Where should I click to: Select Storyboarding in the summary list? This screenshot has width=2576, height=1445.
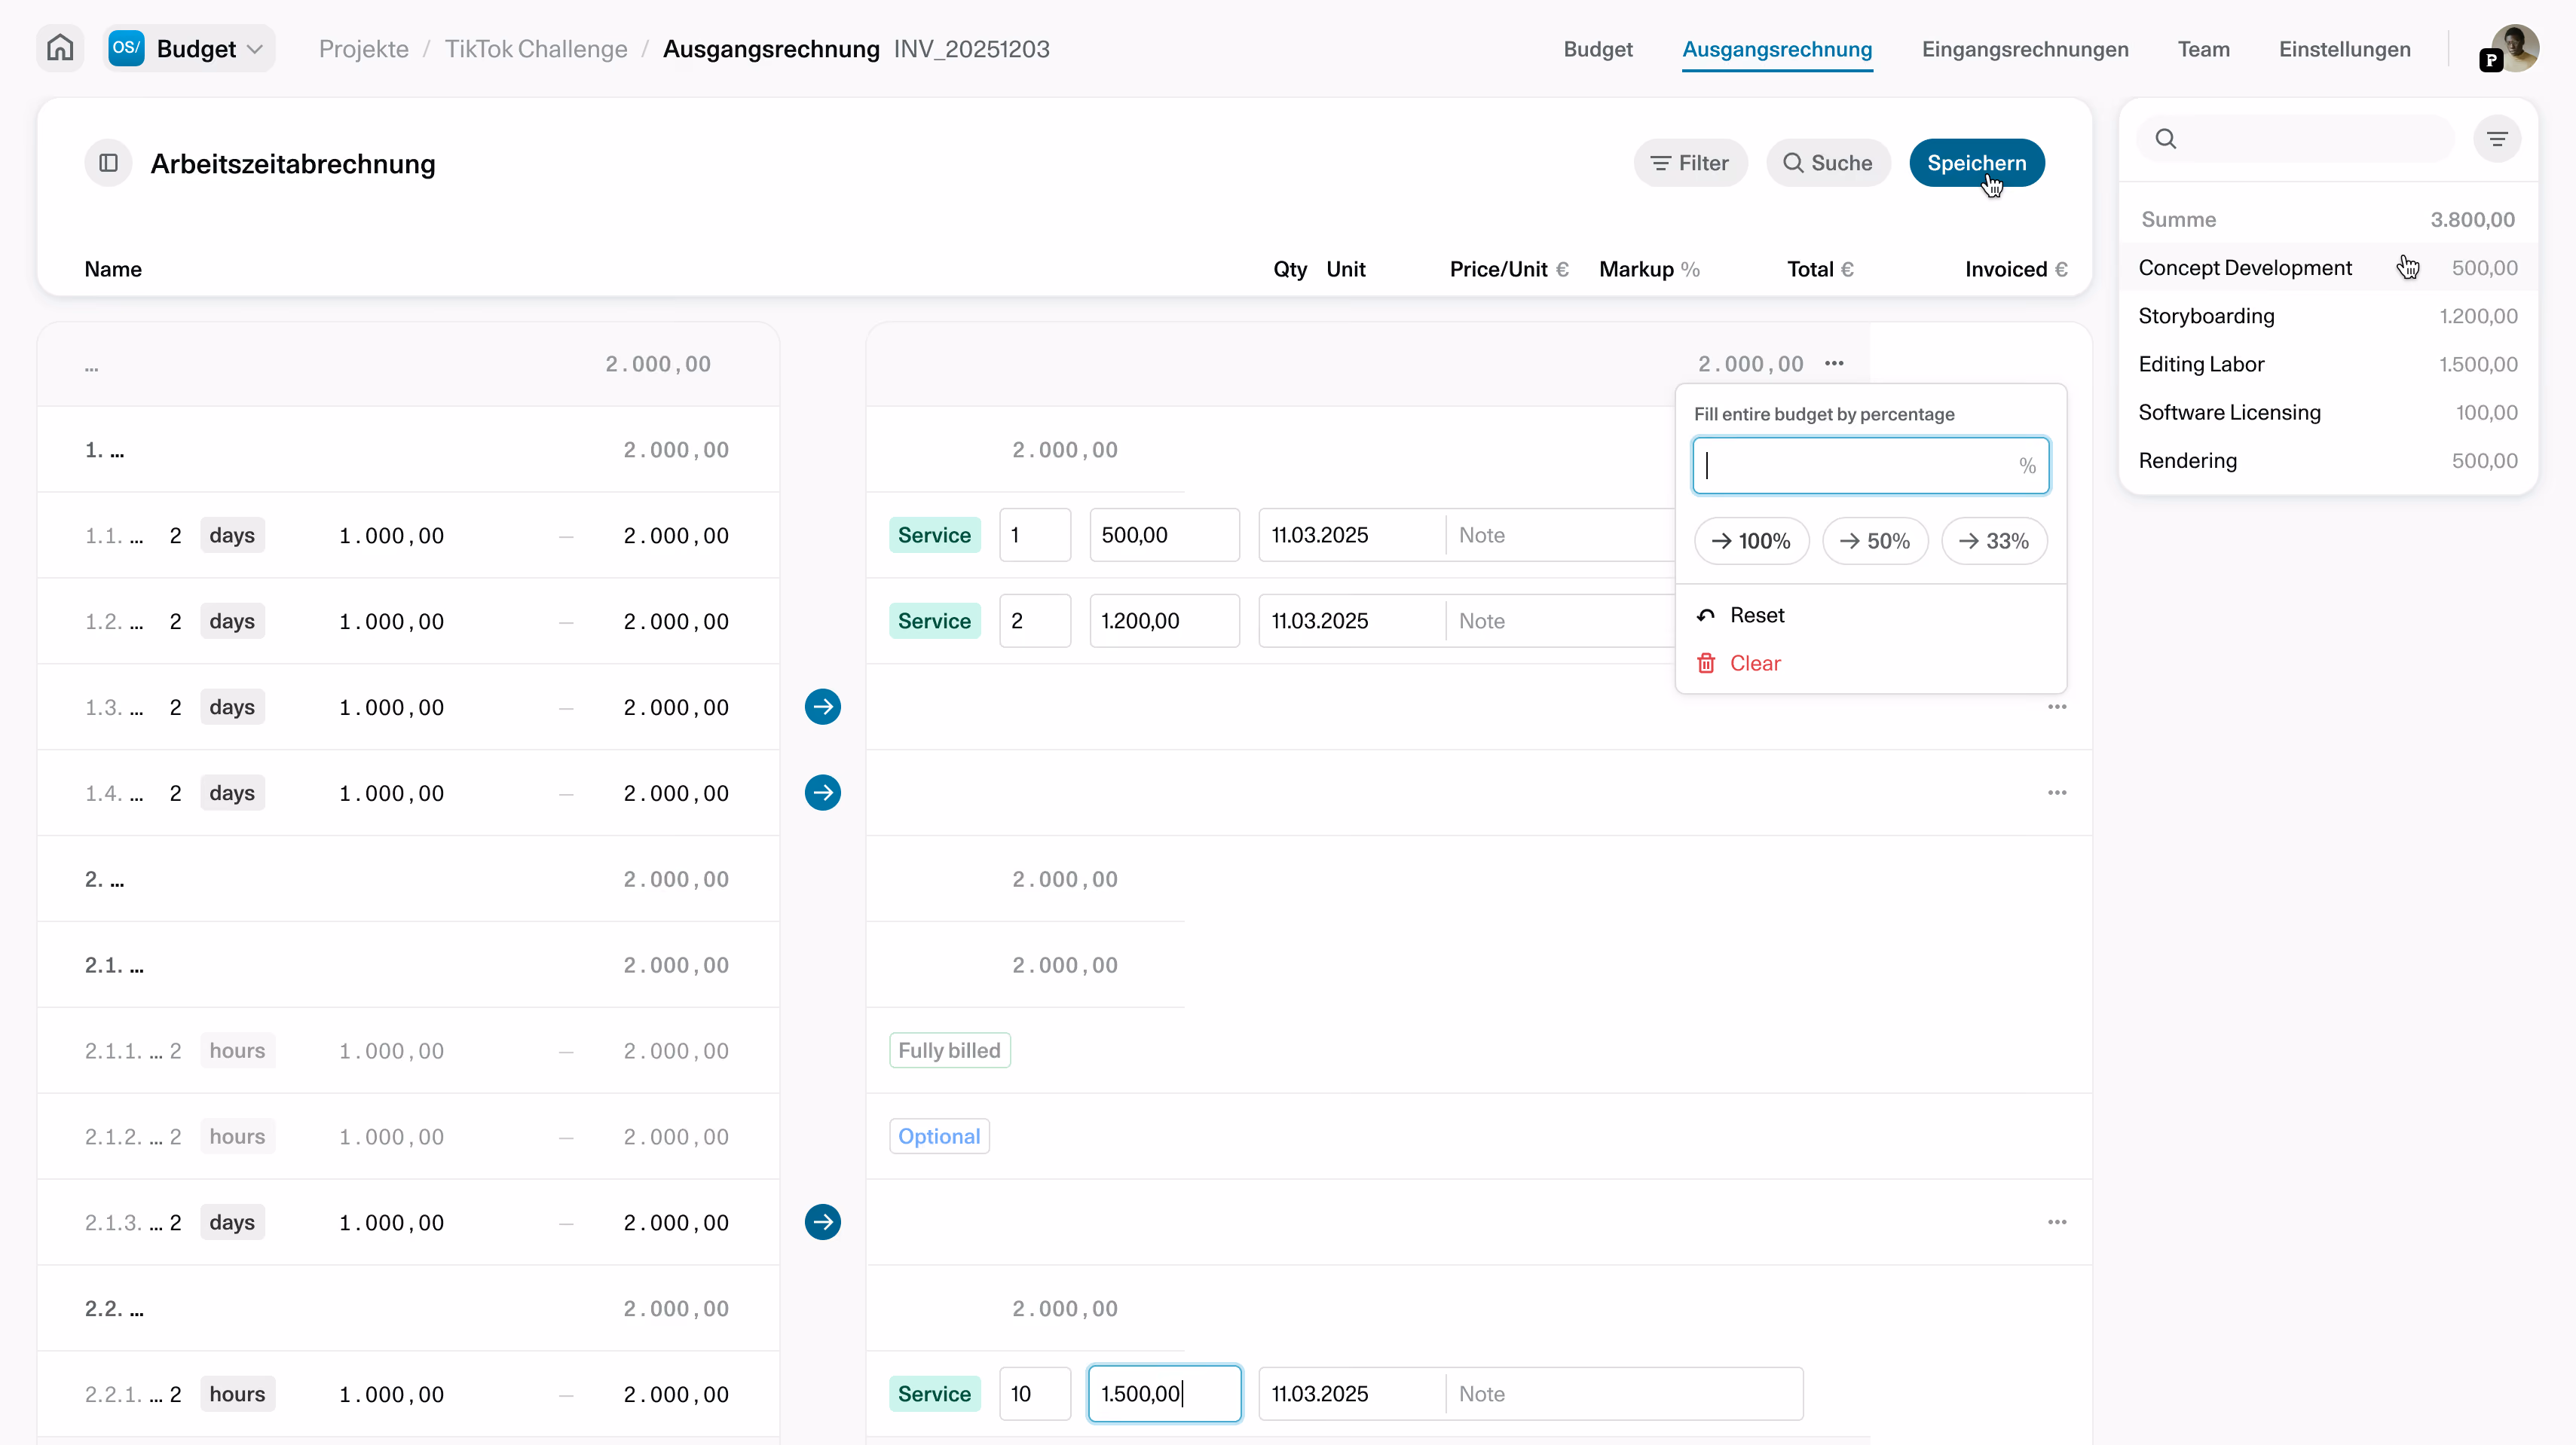point(2327,316)
